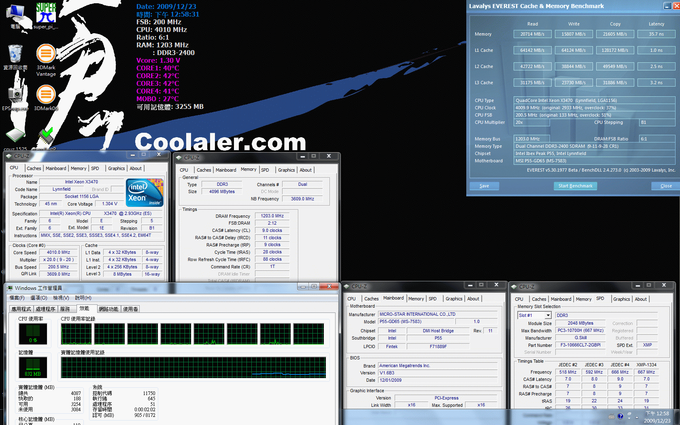Select the Memory tab in the CPU-Z Mainboard window

pos(416,299)
